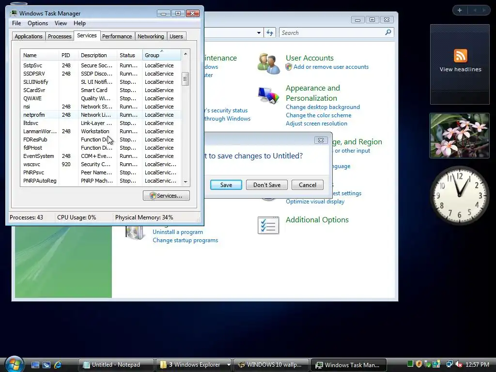Open the 3 Windows Explorer taskbar group
496x372 pixels.
pyautogui.click(x=193, y=365)
